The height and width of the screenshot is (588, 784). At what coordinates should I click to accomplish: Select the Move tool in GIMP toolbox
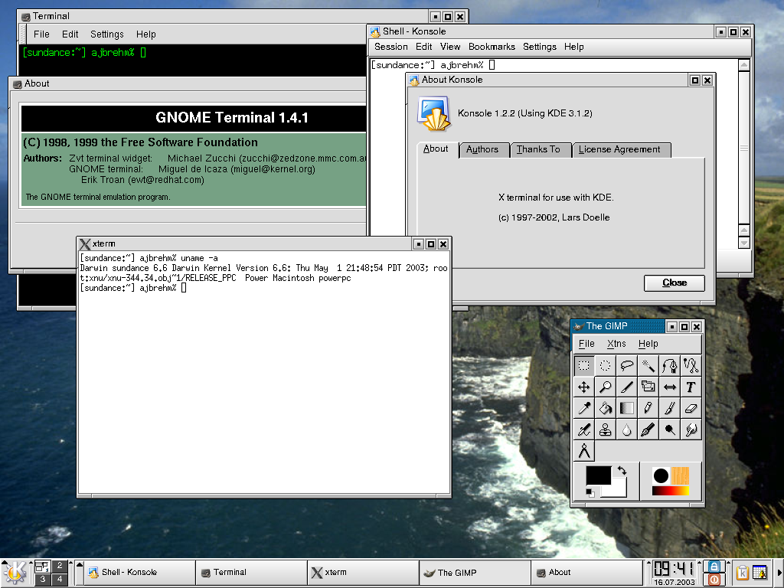[x=584, y=387]
